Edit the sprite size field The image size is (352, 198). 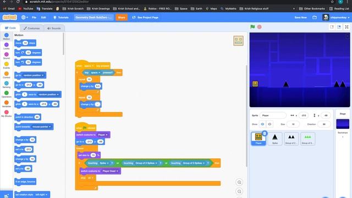(293, 124)
